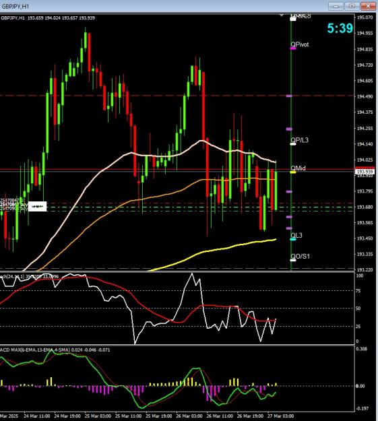Select the GBPJPY,H1 OHLC info text
Screen dimensions: 378x421
pyautogui.click(x=48, y=18)
